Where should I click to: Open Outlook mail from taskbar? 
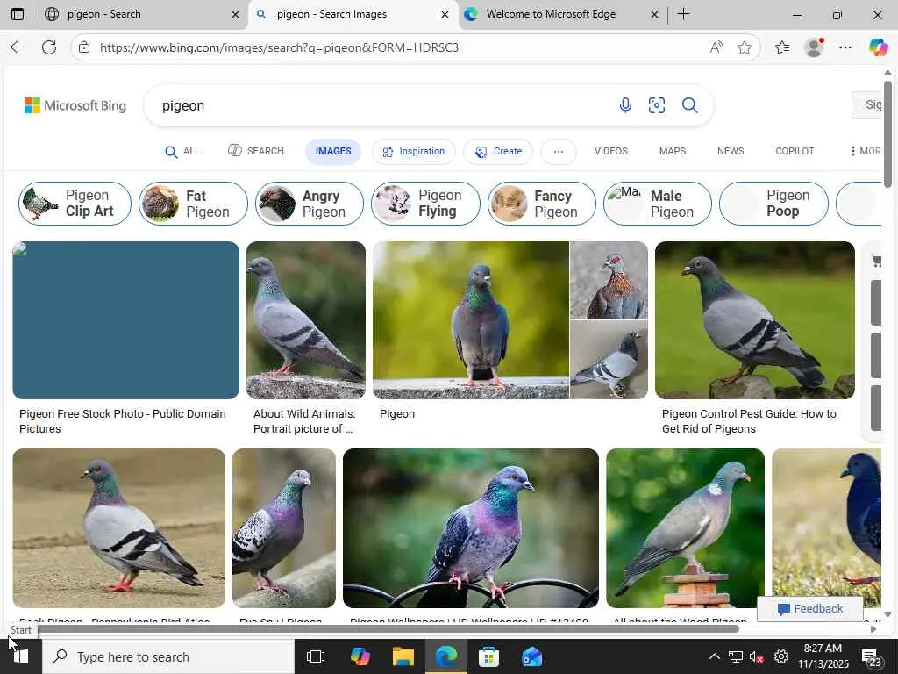pos(531,656)
